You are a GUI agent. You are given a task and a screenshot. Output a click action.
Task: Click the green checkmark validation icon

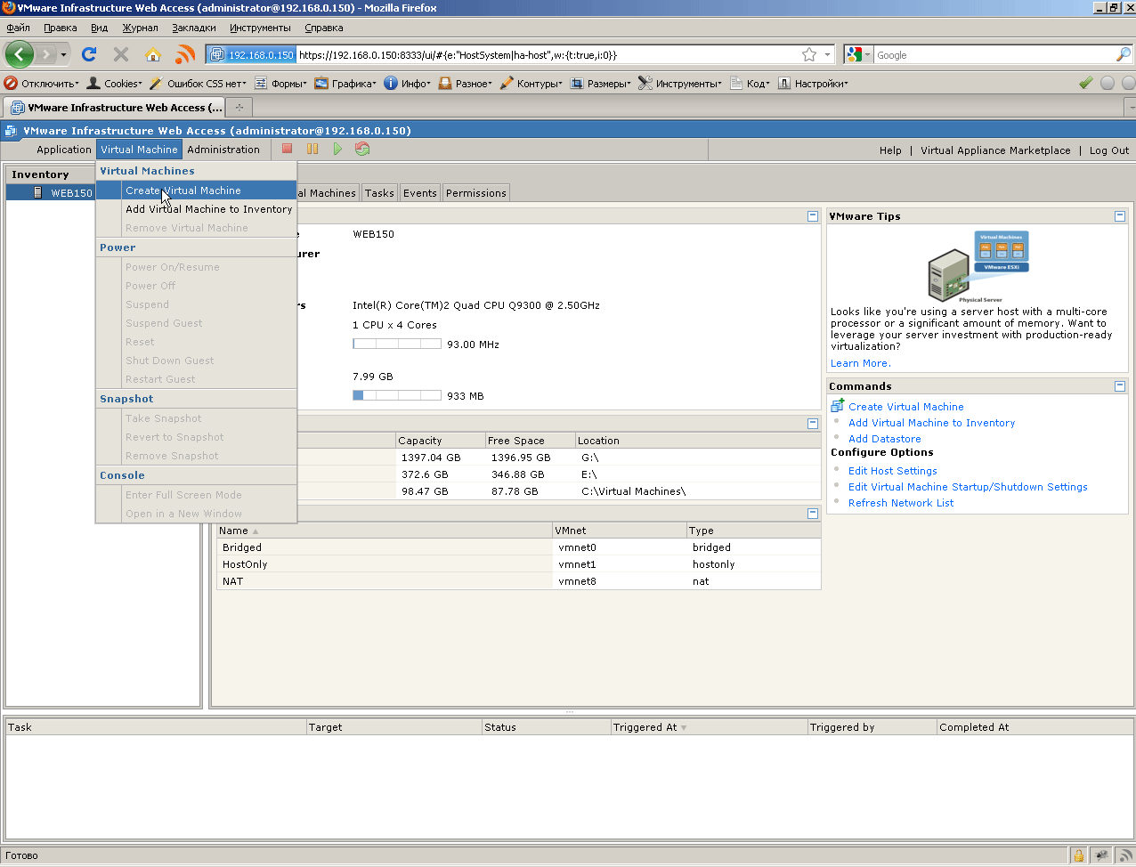(x=1085, y=83)
